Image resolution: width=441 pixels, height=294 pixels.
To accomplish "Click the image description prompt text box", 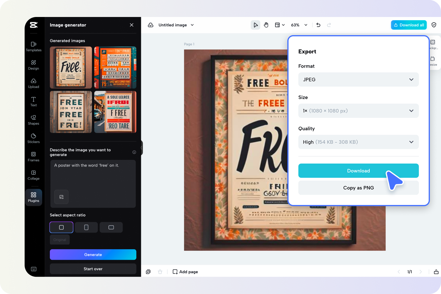I will [93, 184].
